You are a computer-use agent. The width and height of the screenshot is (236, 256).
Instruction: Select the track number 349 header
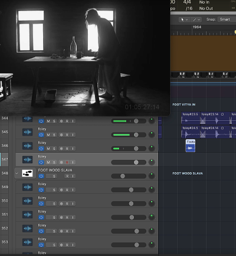coord(5,187)
